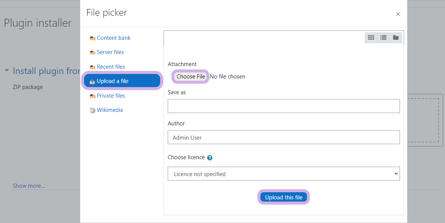Viewport: 445px width, 223px height.
Task: Click the Server files Moodle icon
Action: pos(92,53)
